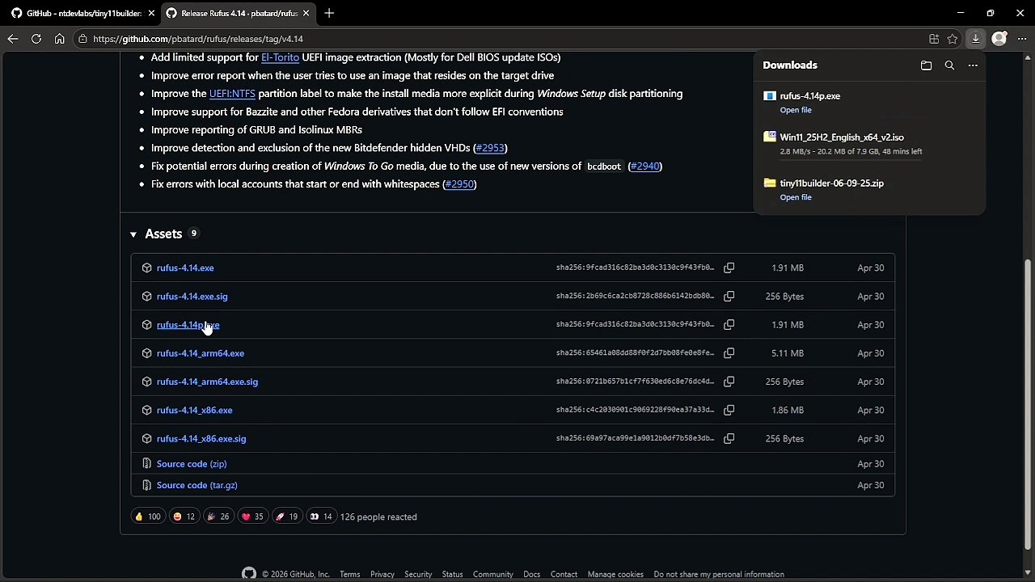Reload the page with the refresh icon
Image resolution: width=1035 pixels, height=582 pixels.
36,39
